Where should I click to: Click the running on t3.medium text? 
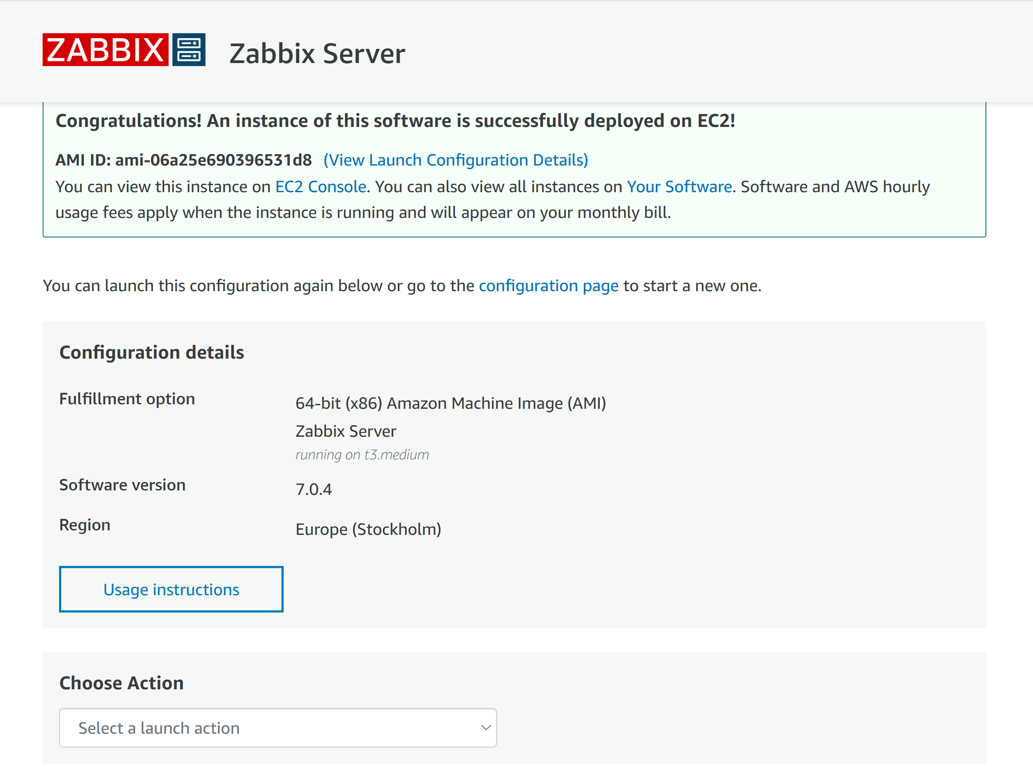click(x=362, y=455)
